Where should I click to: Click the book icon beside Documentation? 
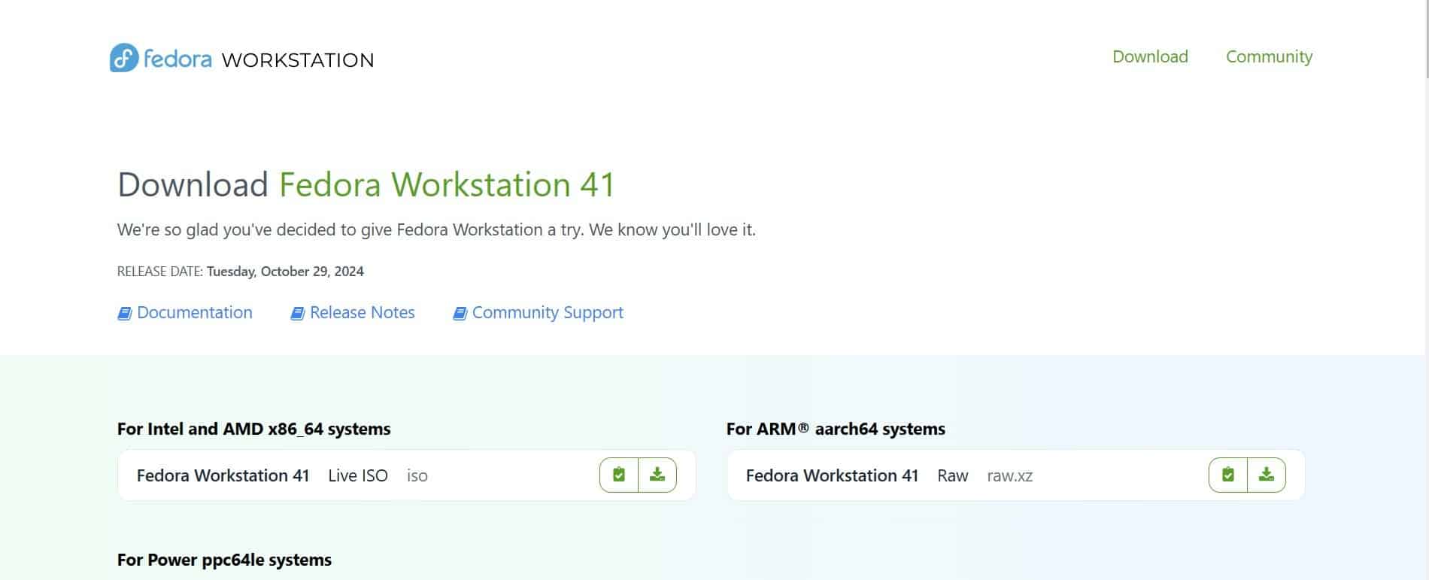[x=125, y=313]
